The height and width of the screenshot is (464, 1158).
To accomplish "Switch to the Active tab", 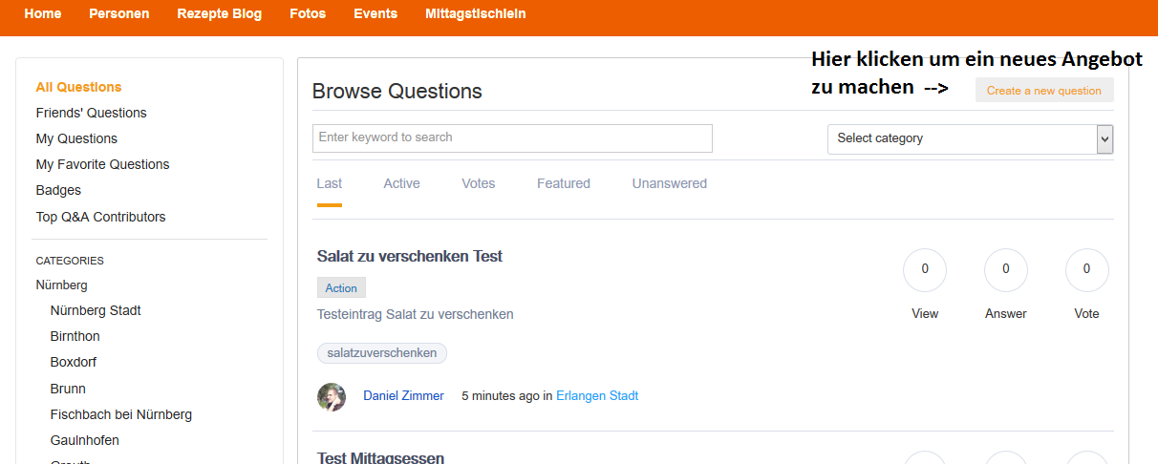I will [x=401, y=183].
